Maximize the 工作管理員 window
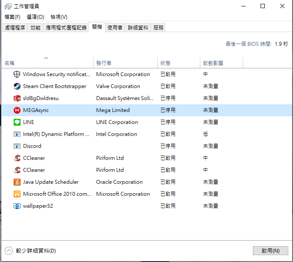This screenshot has height=262, width=293. 263,6
